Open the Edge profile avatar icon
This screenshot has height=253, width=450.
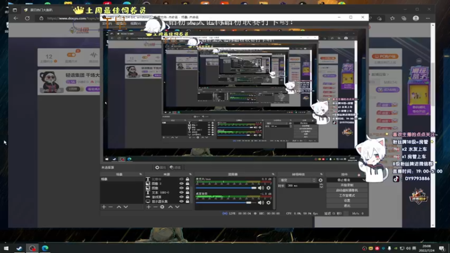point(416,18)
